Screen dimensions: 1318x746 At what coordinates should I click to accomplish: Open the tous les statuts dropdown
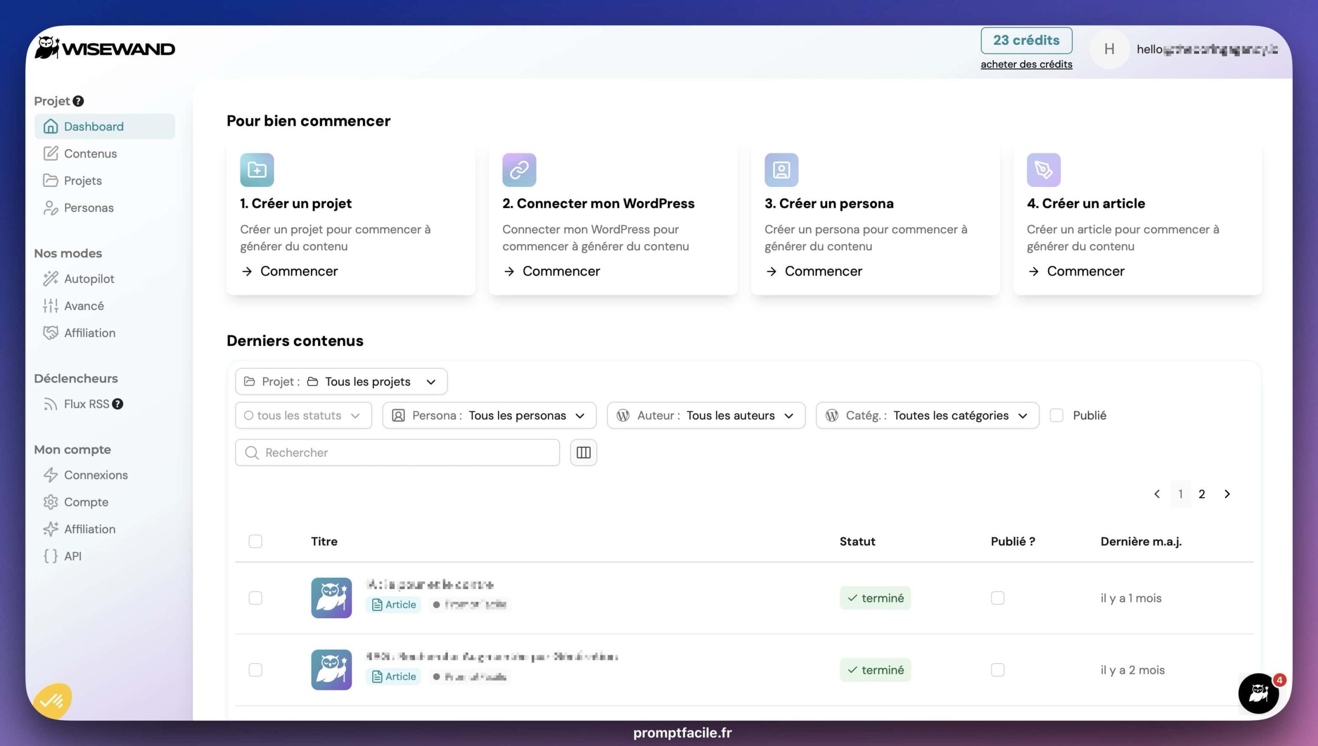[x=303, y=415]
